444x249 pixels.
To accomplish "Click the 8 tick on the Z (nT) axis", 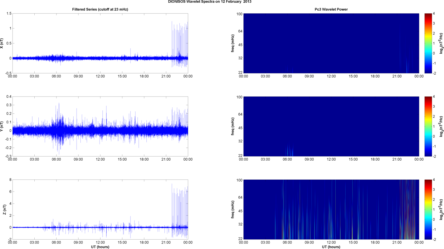I will click(x=10, y=180).
